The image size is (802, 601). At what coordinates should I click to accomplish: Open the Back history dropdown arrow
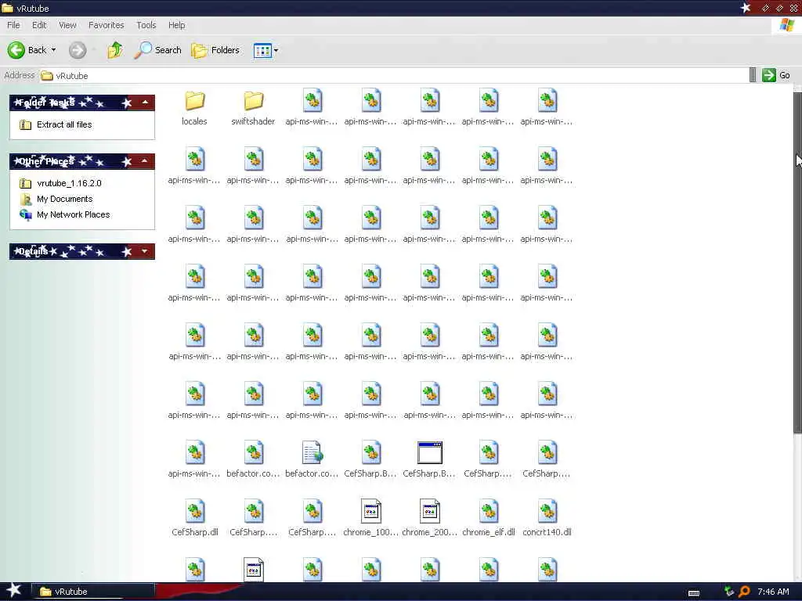pyautogui.click(x=53, y=50)
